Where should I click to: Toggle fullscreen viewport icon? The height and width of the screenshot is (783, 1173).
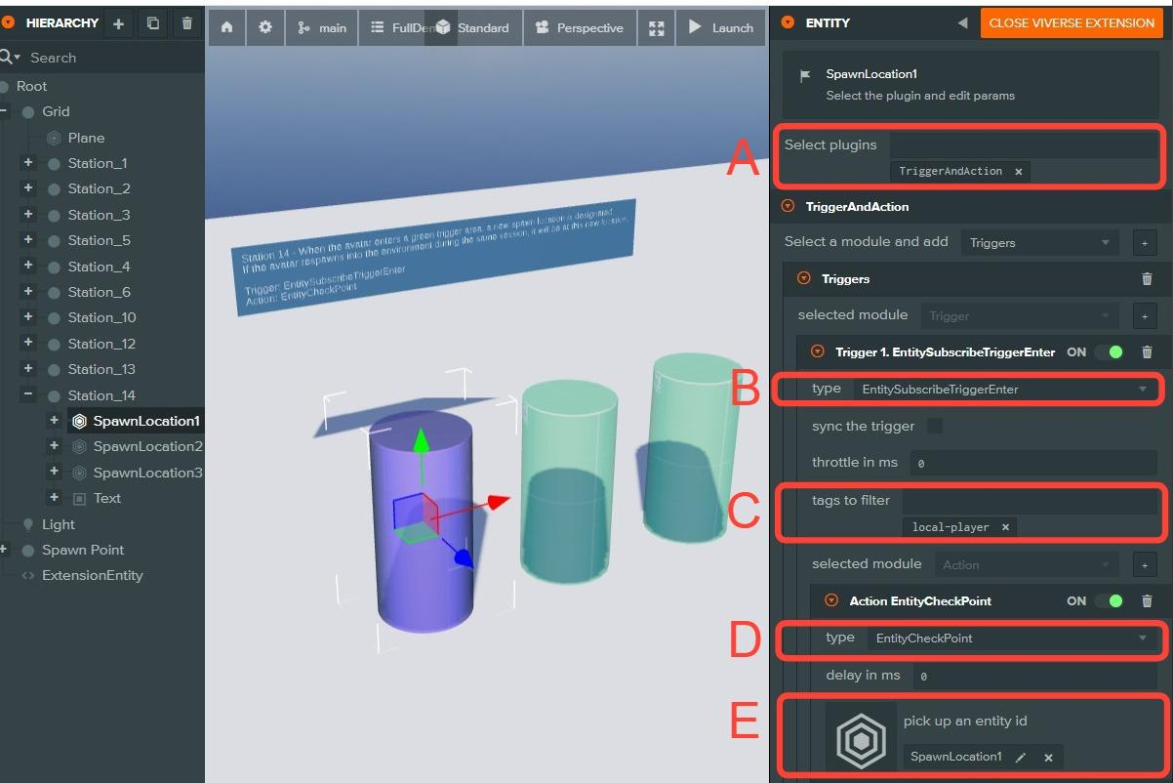[656, 28]
